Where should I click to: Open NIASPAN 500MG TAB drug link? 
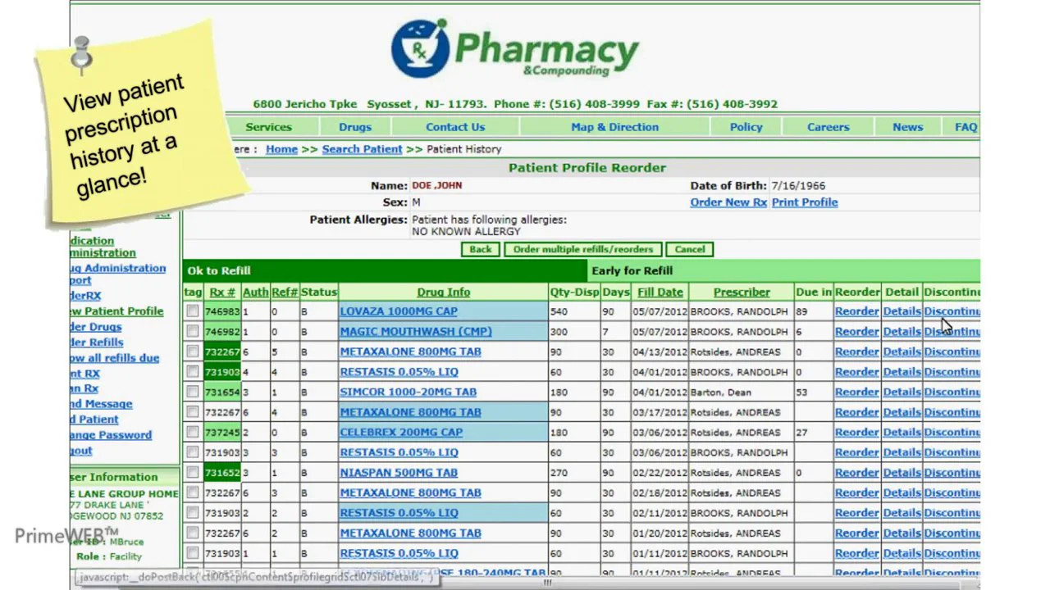(399, 472)
